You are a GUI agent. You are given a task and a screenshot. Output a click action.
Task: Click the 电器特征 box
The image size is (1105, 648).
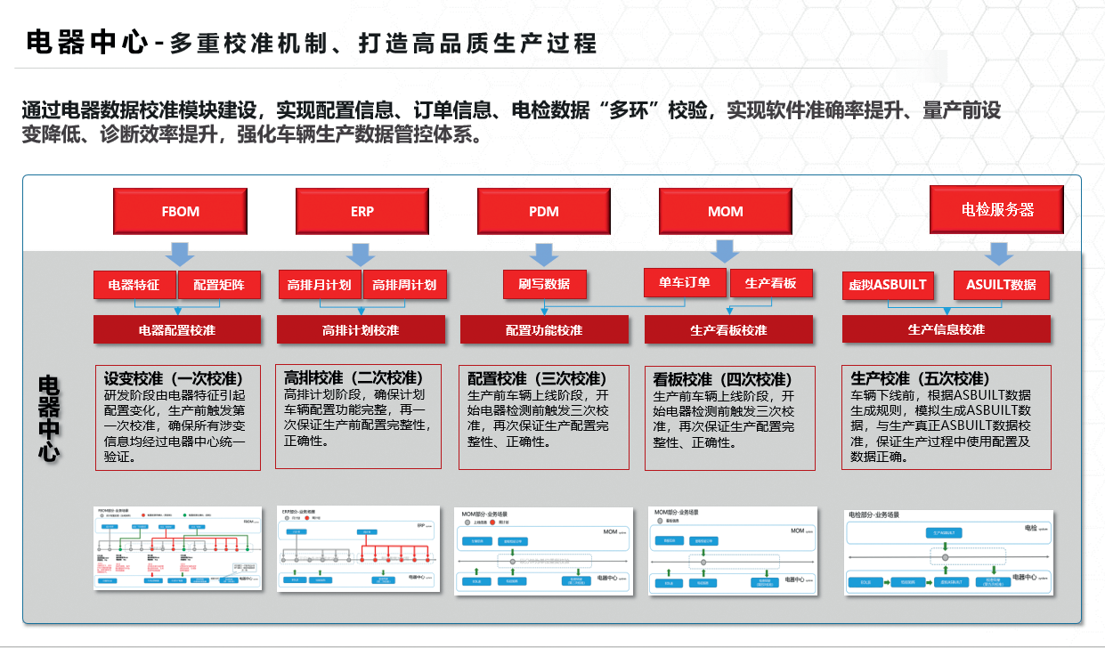click(x=134, y=285)
